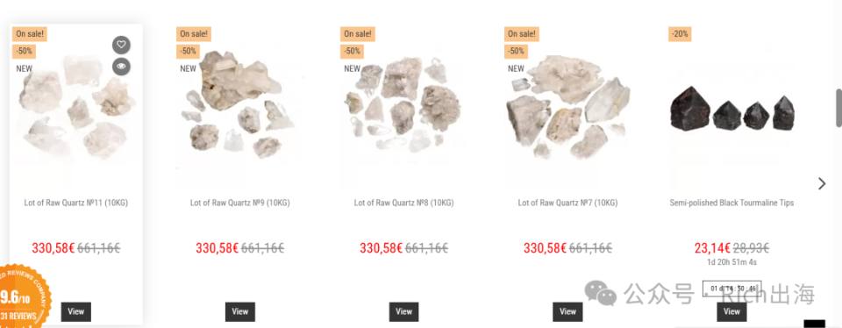This screenshot has height=328, width=842.
Task: Click the 9.6/10 reviews badge
Action: click(x=25, y=296)
